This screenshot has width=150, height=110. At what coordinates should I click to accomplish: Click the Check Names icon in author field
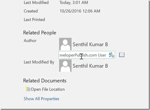click(111, 55)
